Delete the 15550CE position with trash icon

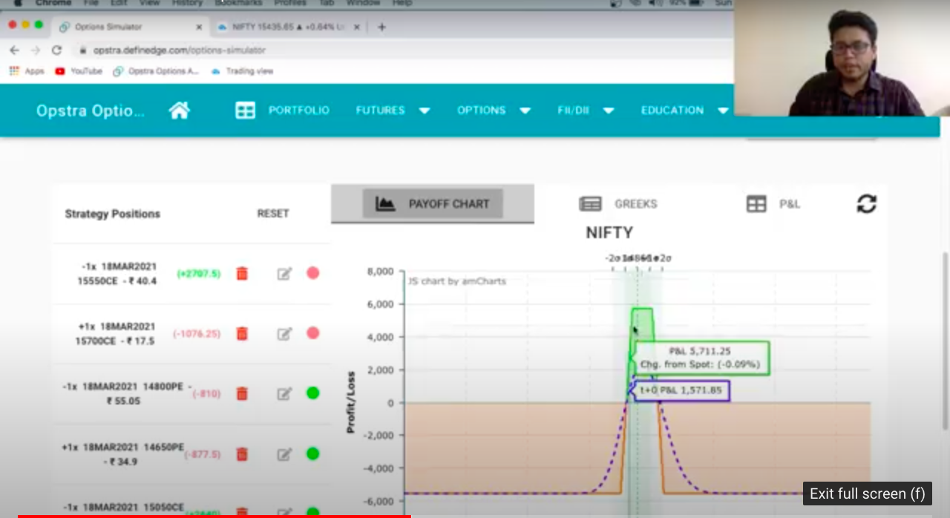point(242,274)
